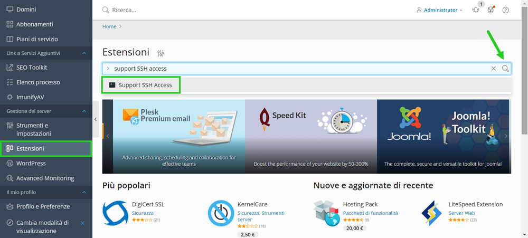Click the KernelCare 2,50 € price badge
Viewport: 528px width, 238px height.
[x=248, y=235]
